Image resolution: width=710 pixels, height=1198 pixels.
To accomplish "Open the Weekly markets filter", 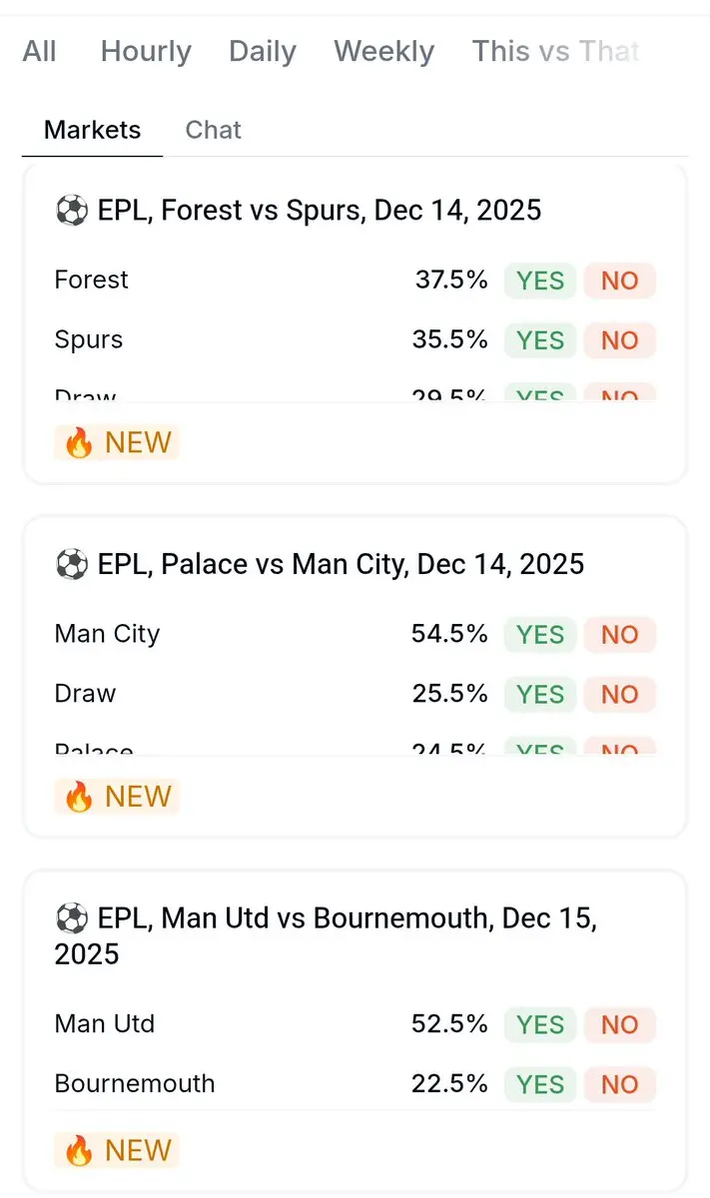I will (383, 52).
